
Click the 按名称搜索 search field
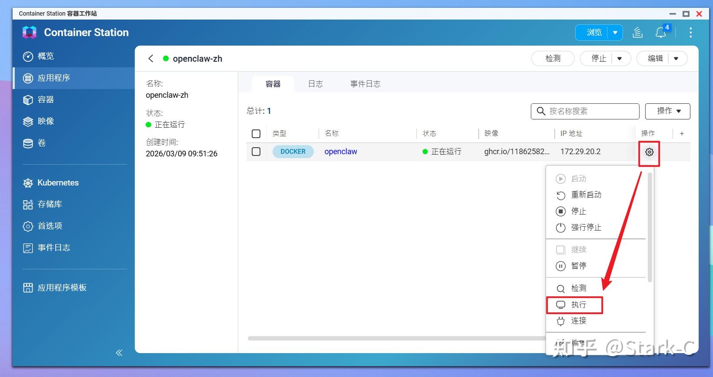(585, 111)
